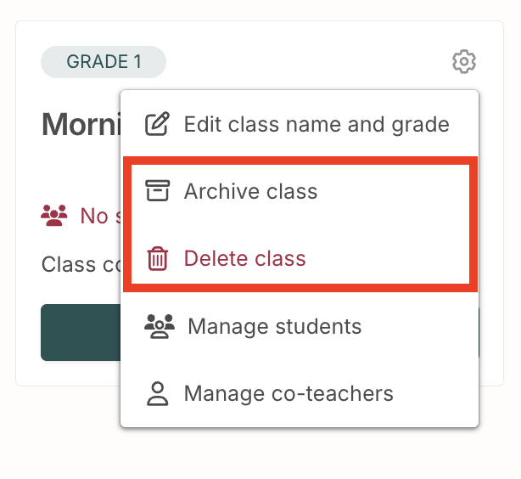Choose Archive class from the menu
The width and height of the screenshot is (521, 479).
[x=300, y=191]
